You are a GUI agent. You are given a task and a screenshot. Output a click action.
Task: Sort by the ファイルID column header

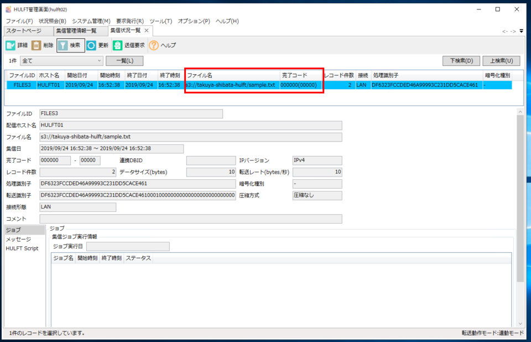click(x=22, y=75)
